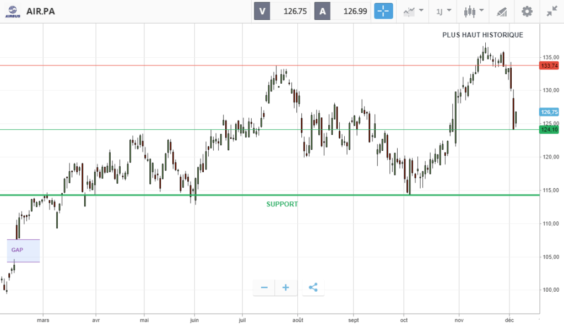Zoom in with the plus button
The width and height of the screenshot is (564, 328).
coord(286,287)
